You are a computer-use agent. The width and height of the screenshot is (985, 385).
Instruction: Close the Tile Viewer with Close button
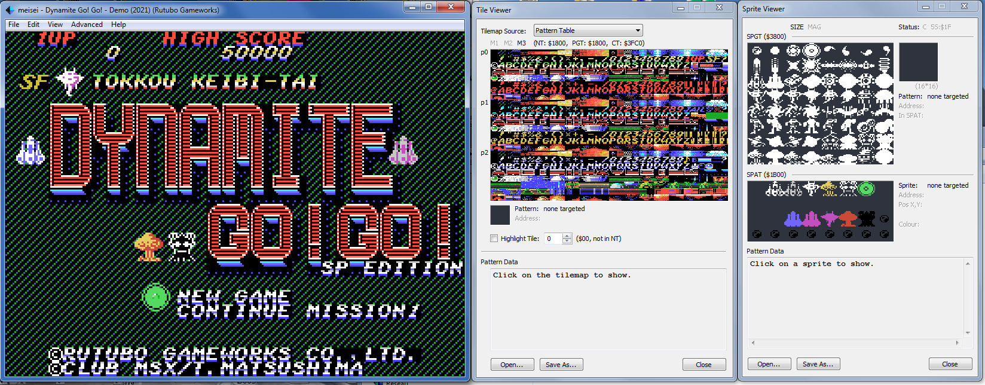click(703, 365)
